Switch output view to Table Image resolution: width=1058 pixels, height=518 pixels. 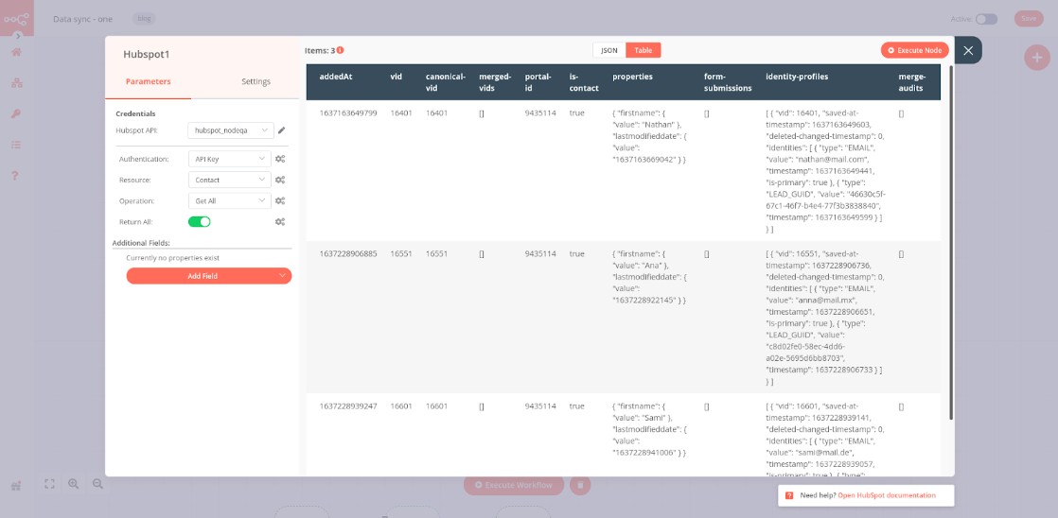[643, 50]
